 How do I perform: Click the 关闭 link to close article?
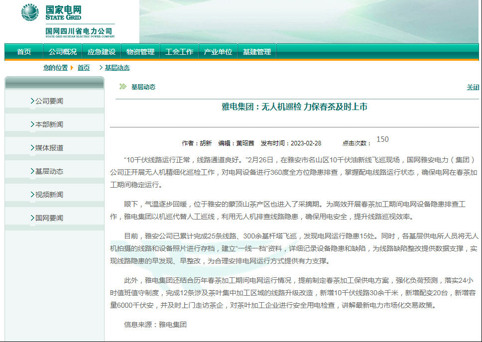click(x=473, y=87)
